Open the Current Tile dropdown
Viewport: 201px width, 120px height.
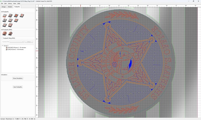17,42
